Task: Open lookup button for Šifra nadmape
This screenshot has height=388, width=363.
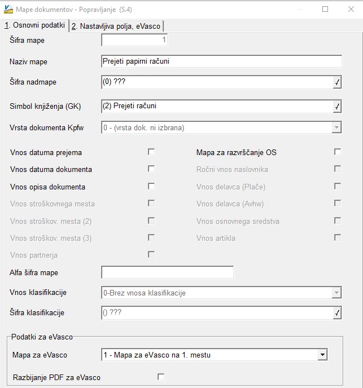Action: point(337,82)
